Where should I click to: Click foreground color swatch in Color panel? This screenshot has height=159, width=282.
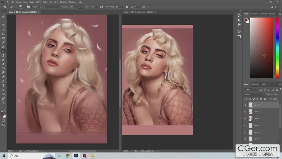(246, 20)
